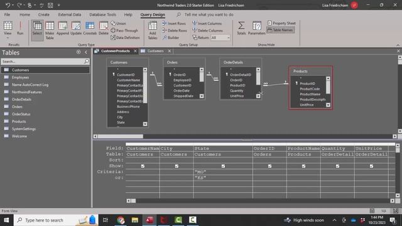
Task: Uncheck Show for UnitPrice column
Action: pyautogui.click(x=371, y=166)
